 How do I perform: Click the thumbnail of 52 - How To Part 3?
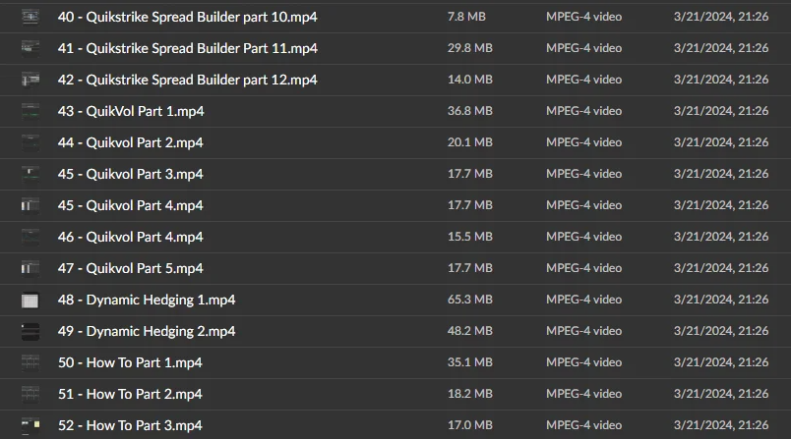tap(30, 425)
